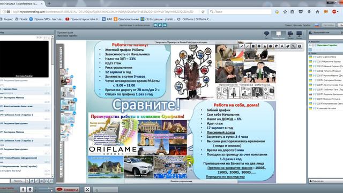Click the first icon right of send dropdown
The width and height of the screenshot is (343, 193).
[x=32, y=181]
